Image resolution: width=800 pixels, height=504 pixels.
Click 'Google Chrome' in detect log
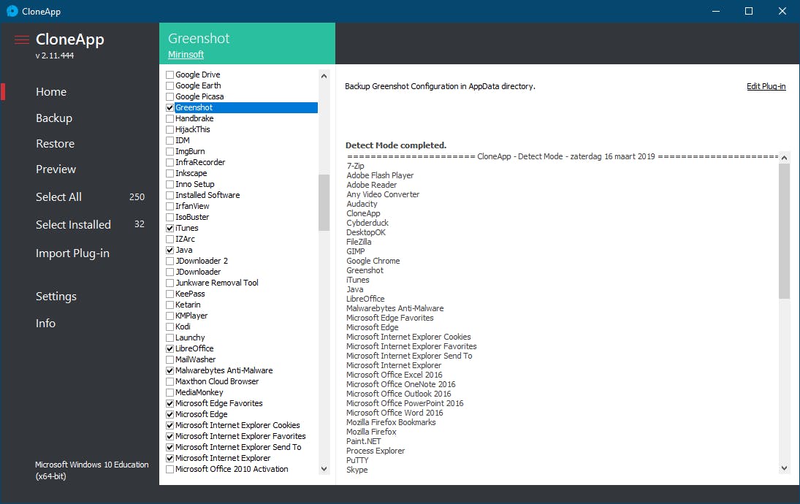373,261
